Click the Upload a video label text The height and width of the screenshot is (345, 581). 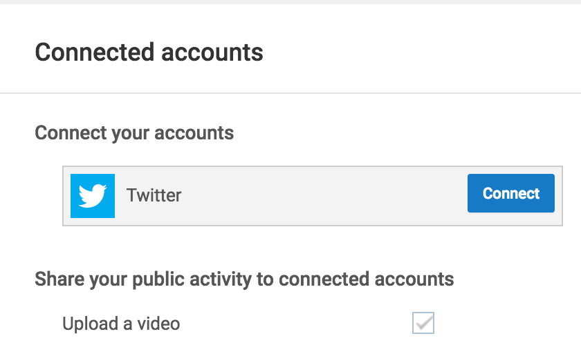click(x=121, y=323)
